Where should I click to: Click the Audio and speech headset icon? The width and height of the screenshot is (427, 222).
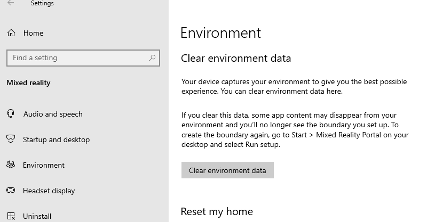pyautogui.click(x=11, y=114)
